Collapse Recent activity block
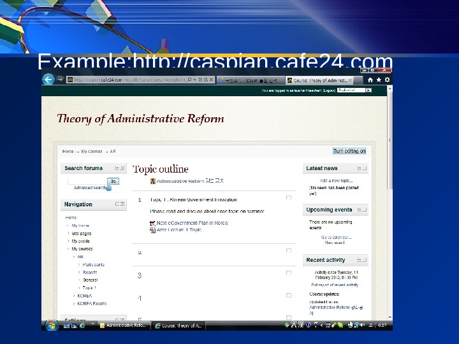The image size is (459, 344). click(x=360, y=260)
